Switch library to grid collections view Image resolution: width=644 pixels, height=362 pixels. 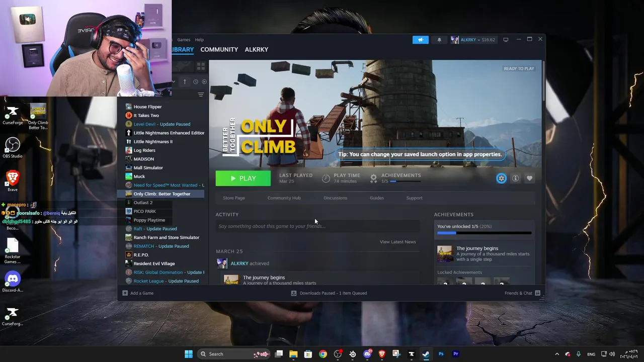click(x=201, y=66)
